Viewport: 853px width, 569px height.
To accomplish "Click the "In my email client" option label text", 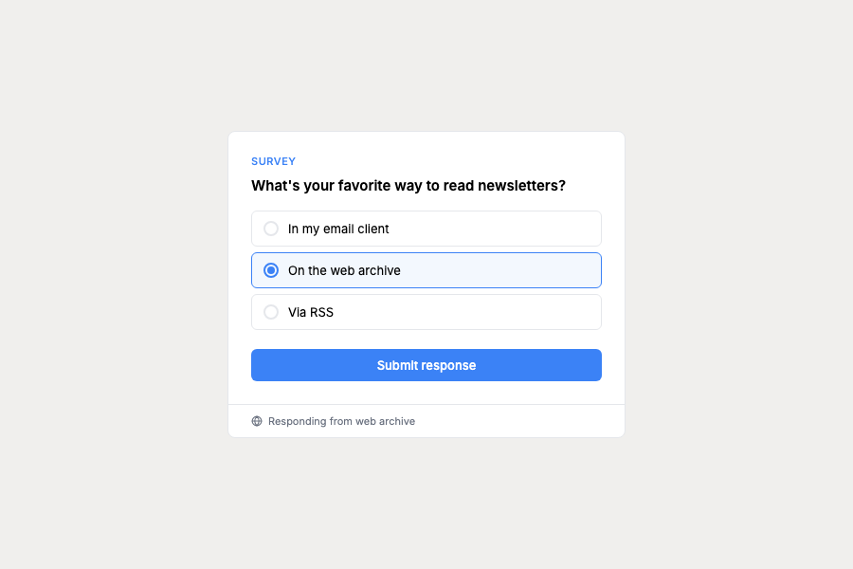I will click(336, 229).
